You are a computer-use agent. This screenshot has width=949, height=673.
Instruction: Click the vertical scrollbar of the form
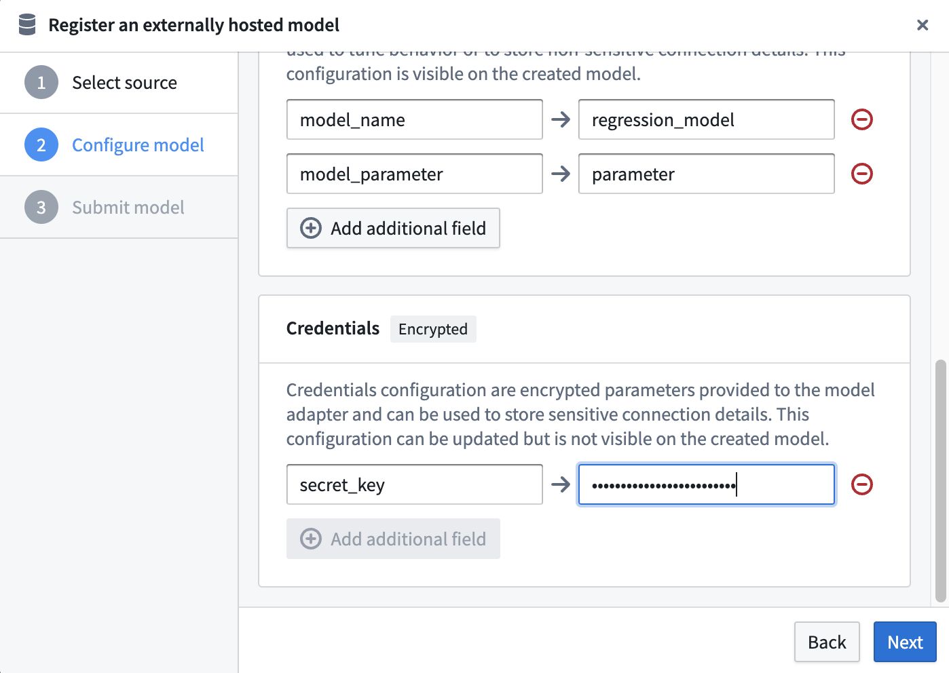coord(940,481)
